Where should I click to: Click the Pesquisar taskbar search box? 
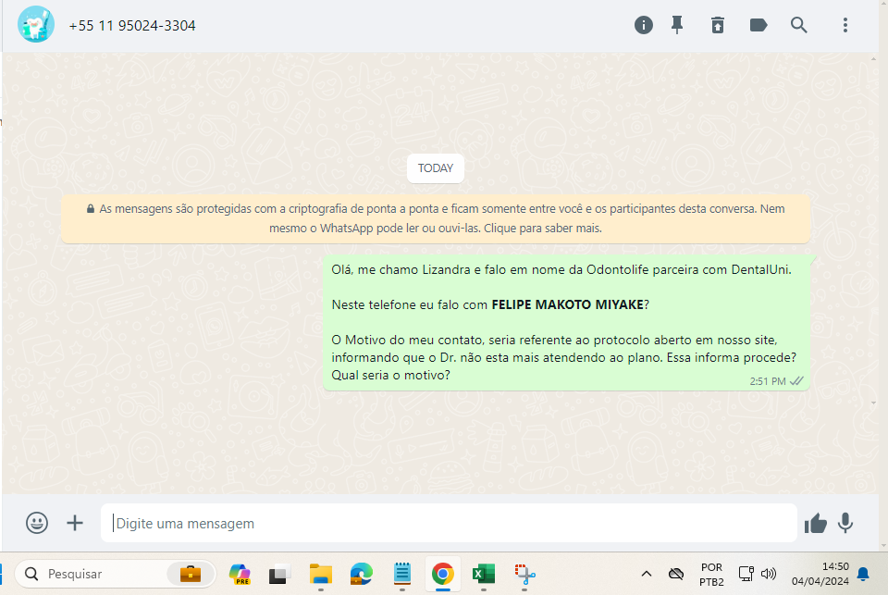(116, 574)
